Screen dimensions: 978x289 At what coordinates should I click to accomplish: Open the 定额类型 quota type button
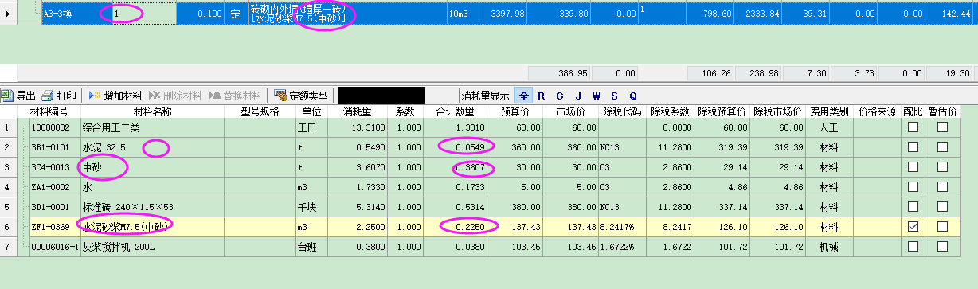300,95
